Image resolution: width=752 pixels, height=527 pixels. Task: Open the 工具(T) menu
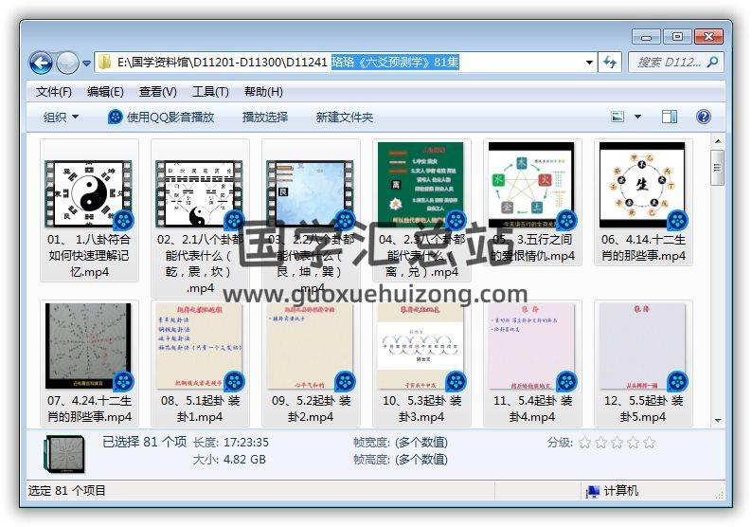(x=210, y=92)
